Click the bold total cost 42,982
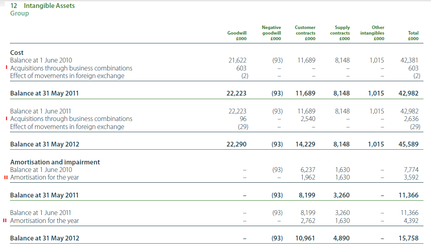The width and height of the screenshot is (431, 252). click(408, 94)
